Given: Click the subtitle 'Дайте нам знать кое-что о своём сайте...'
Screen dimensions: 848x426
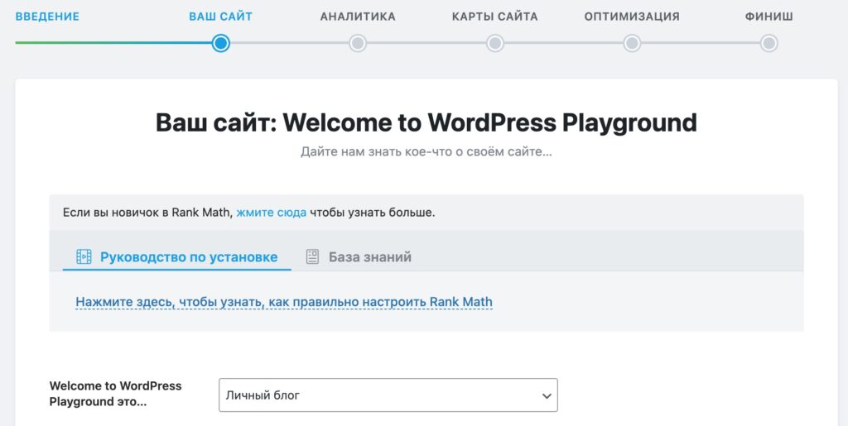Looking at the screenshot, I should pos(426,152).
